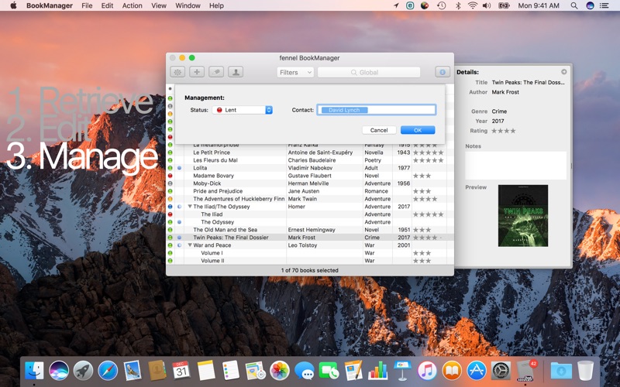Image resolution: width=620 pixels, height=387 pixels.
Task: Click the blue status dot of The Iliad/The Odyssey
Action: tap(170, 207)
